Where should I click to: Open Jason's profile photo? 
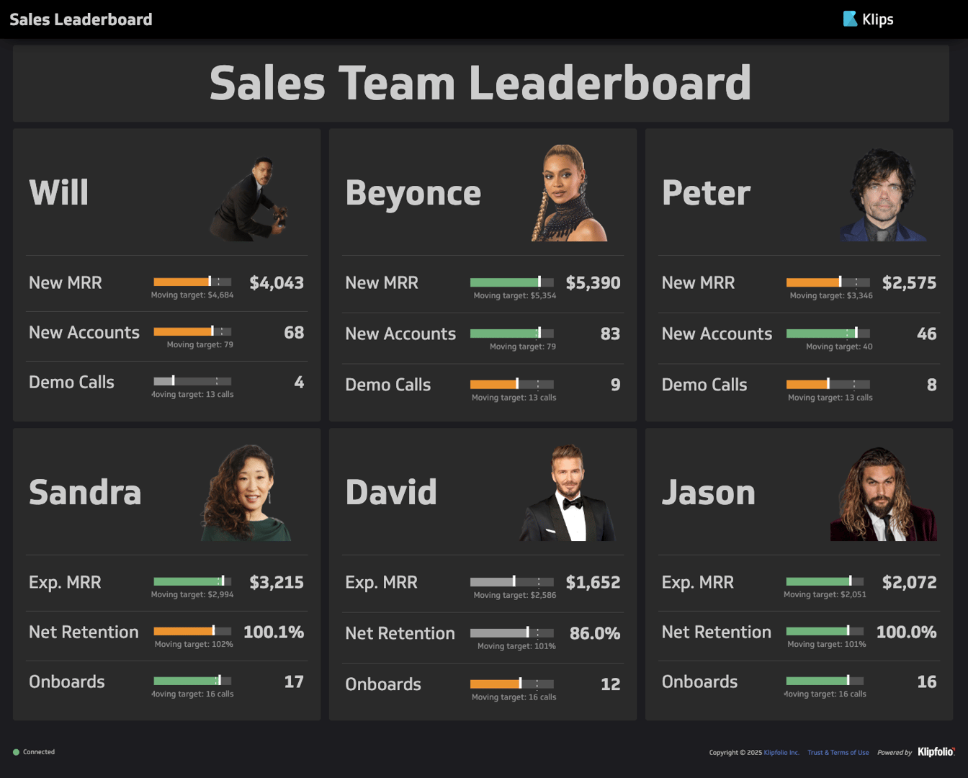(x=883, y=496)
